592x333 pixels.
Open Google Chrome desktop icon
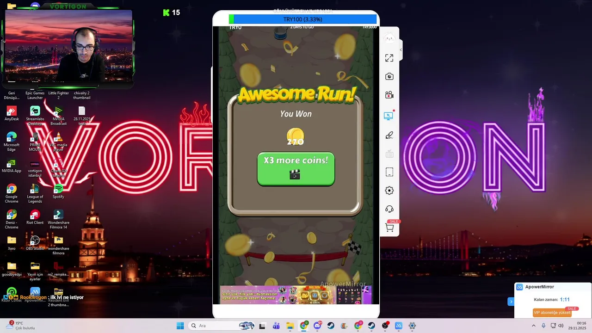(x=12, y=193)
